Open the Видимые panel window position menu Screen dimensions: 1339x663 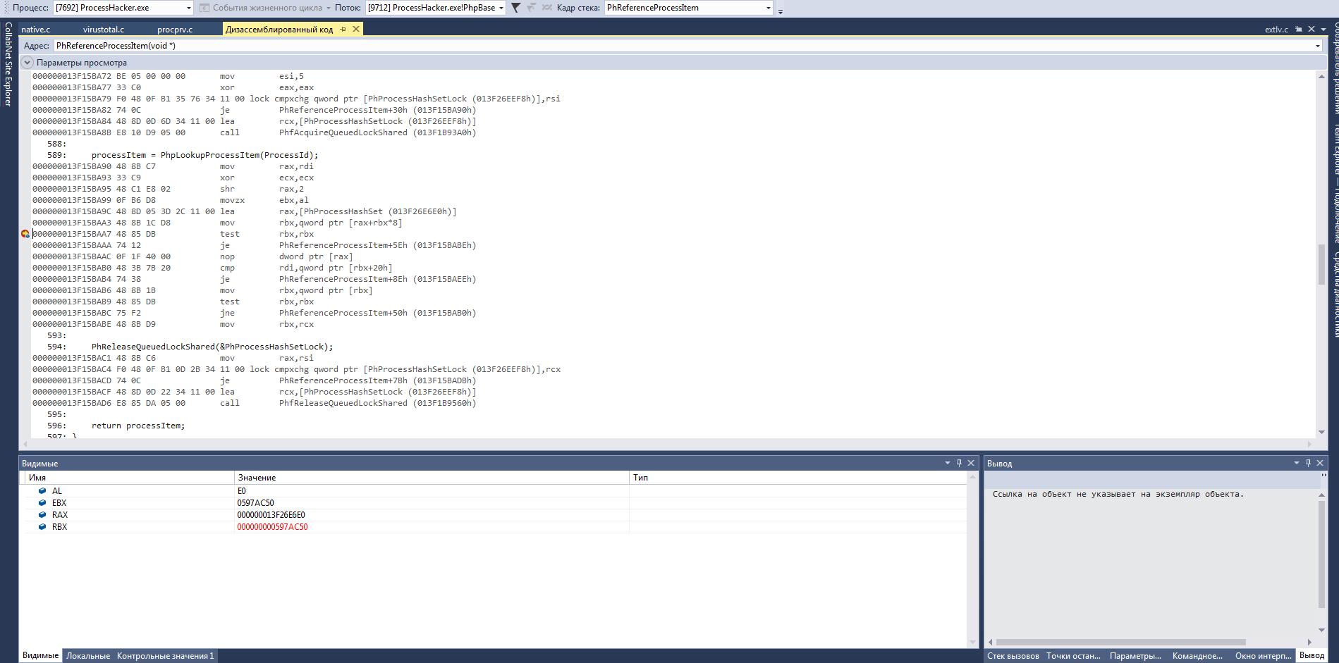(947, 463)
